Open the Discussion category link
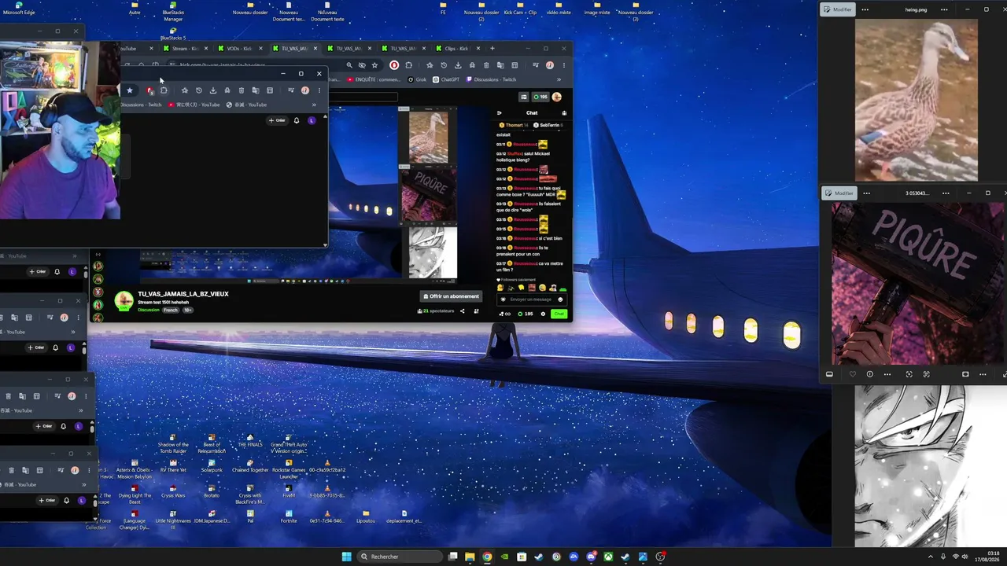 tap(149, 311)
